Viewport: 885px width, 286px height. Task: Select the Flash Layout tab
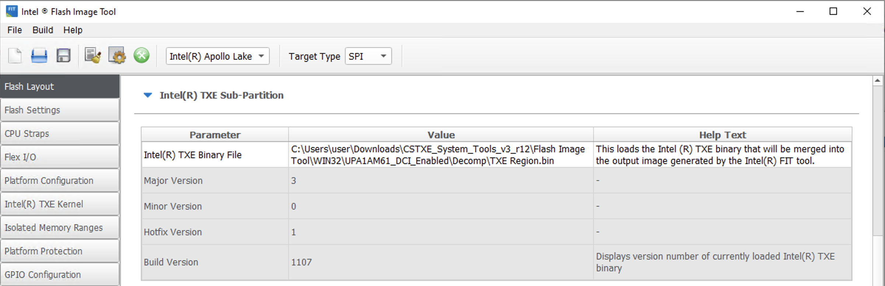pos(60,86)
